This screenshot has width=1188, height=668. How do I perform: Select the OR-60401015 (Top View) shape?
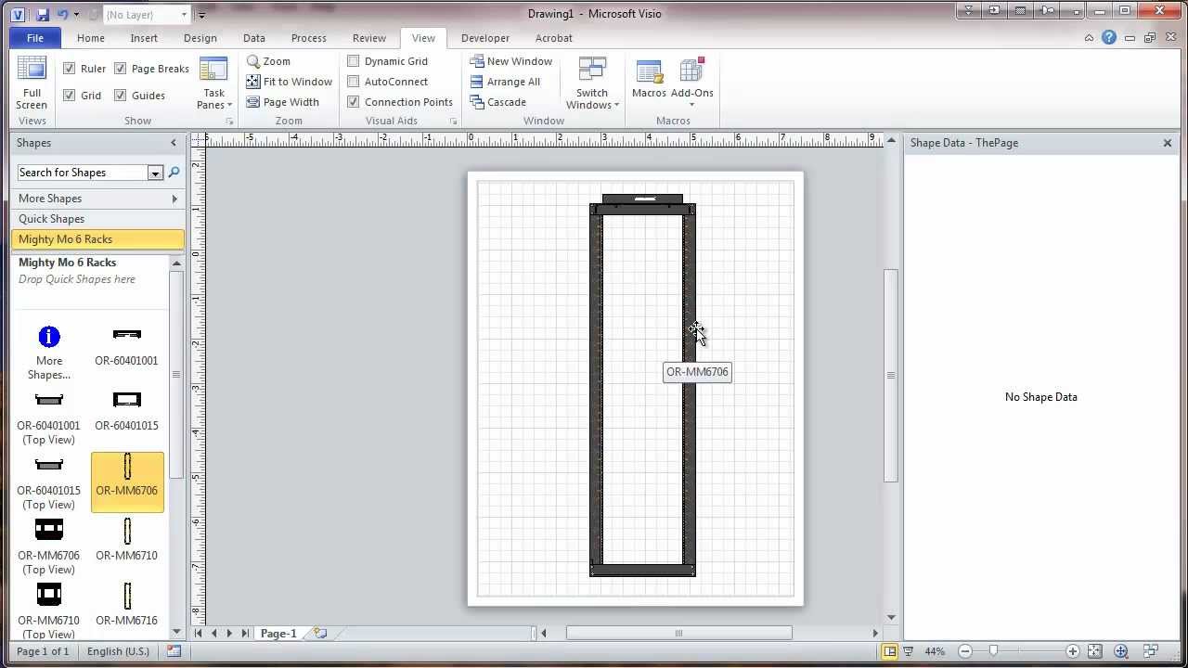pyautogui.click(x=49, y=482)
